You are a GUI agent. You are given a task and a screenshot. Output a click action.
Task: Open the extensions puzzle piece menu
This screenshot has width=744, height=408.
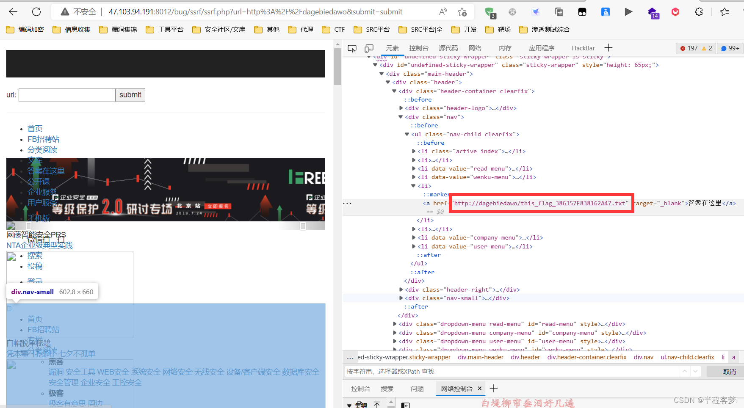(699, 12)
